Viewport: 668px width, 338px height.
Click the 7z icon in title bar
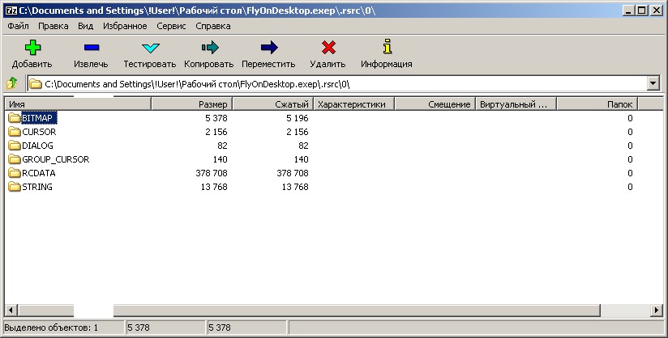(11, 11)
